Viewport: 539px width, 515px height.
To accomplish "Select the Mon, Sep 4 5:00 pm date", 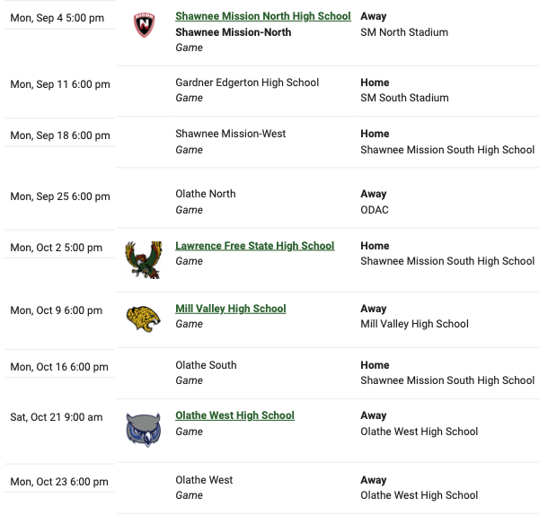I will coord(57,18).
